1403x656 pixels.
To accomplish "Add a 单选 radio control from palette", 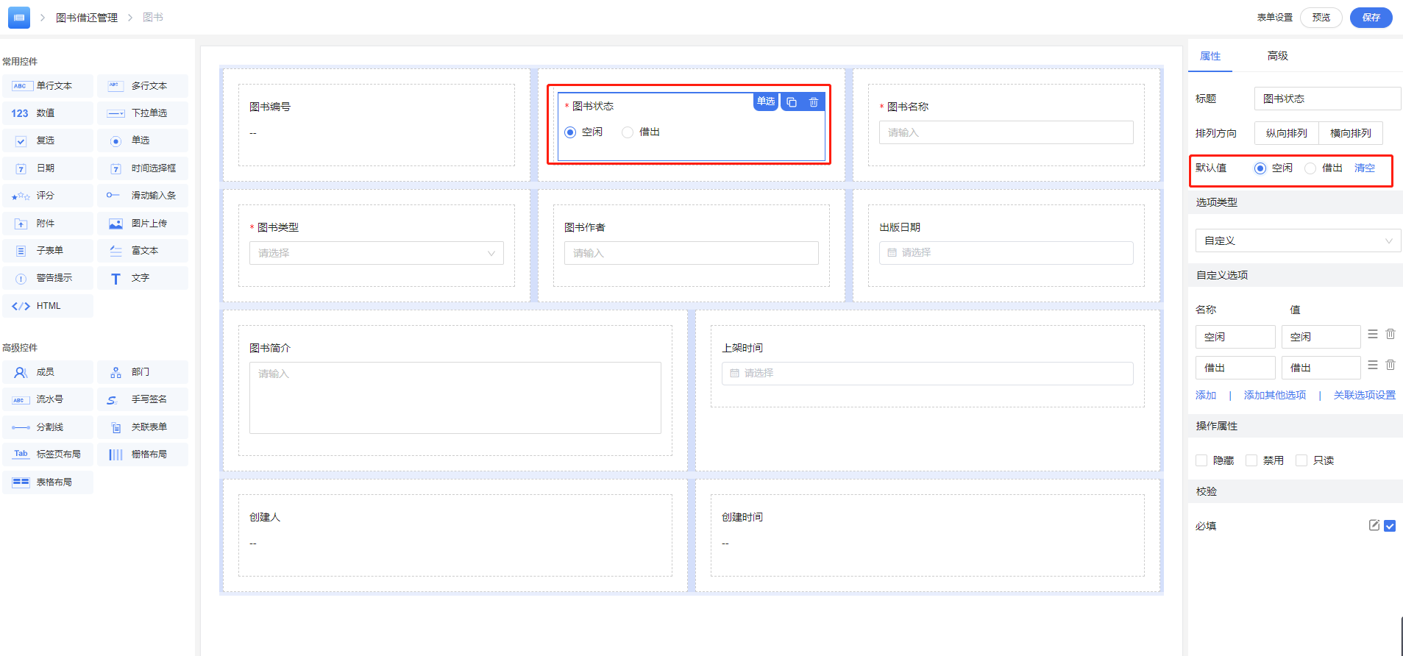I will 143,140.
